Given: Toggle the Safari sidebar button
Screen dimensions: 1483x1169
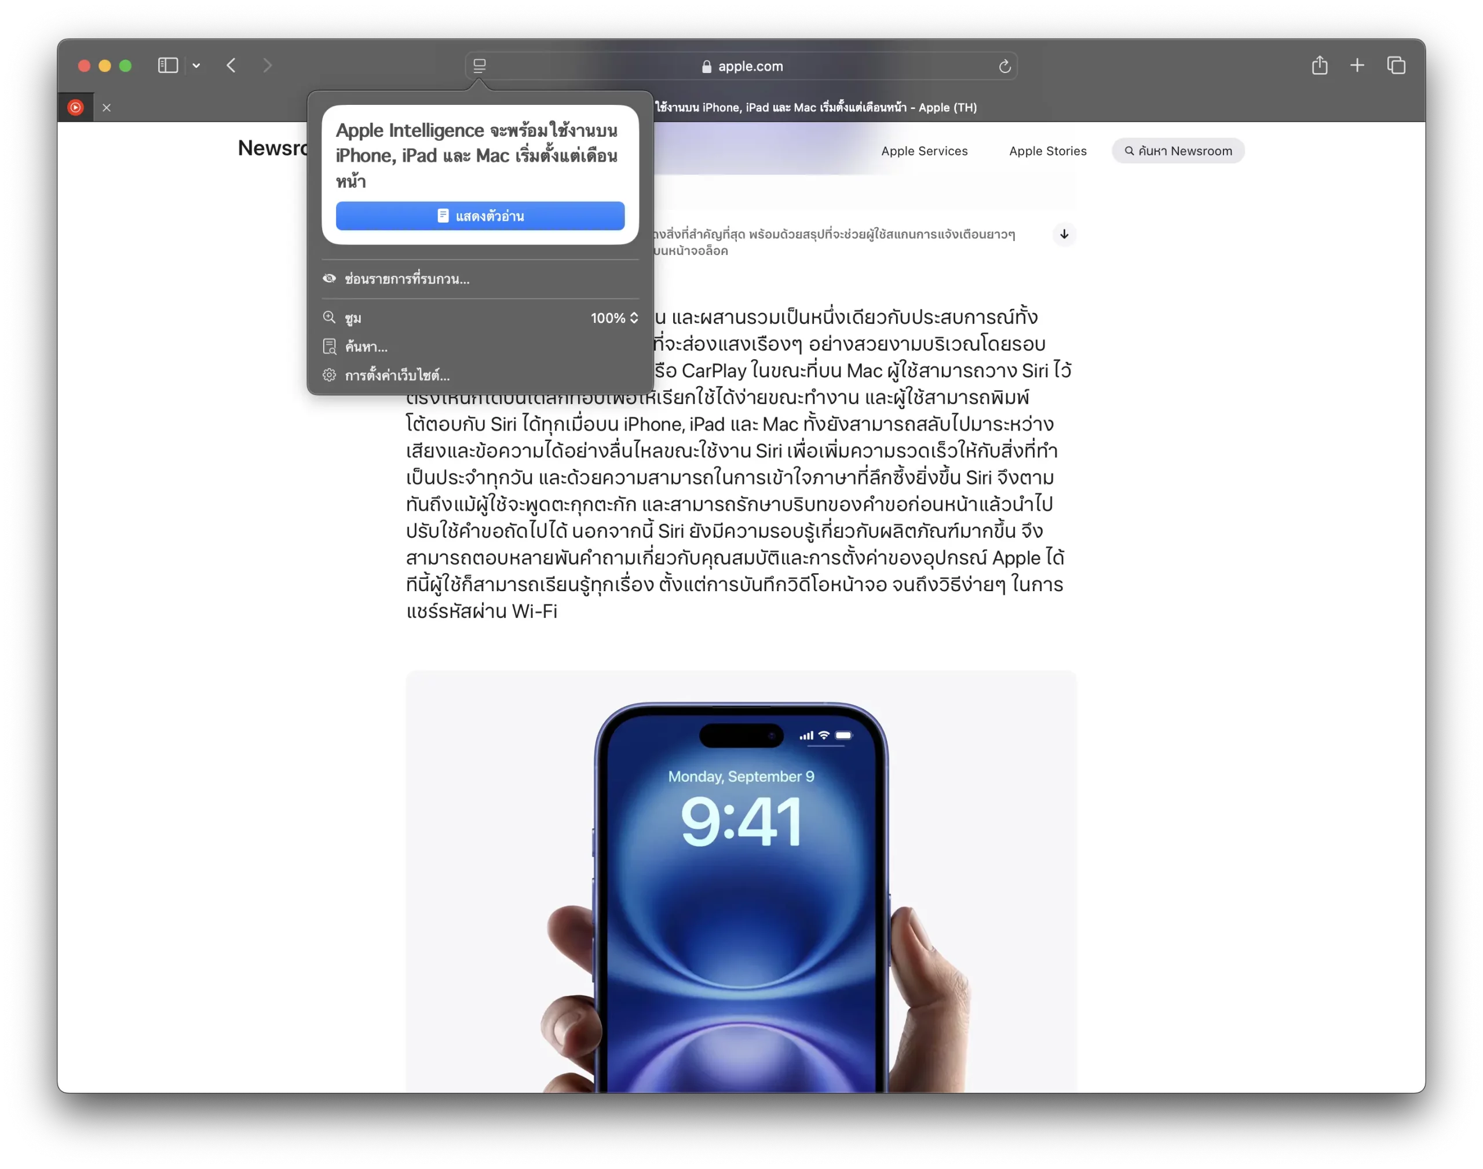Looking at the screenshot, I should tap(167, 65).
